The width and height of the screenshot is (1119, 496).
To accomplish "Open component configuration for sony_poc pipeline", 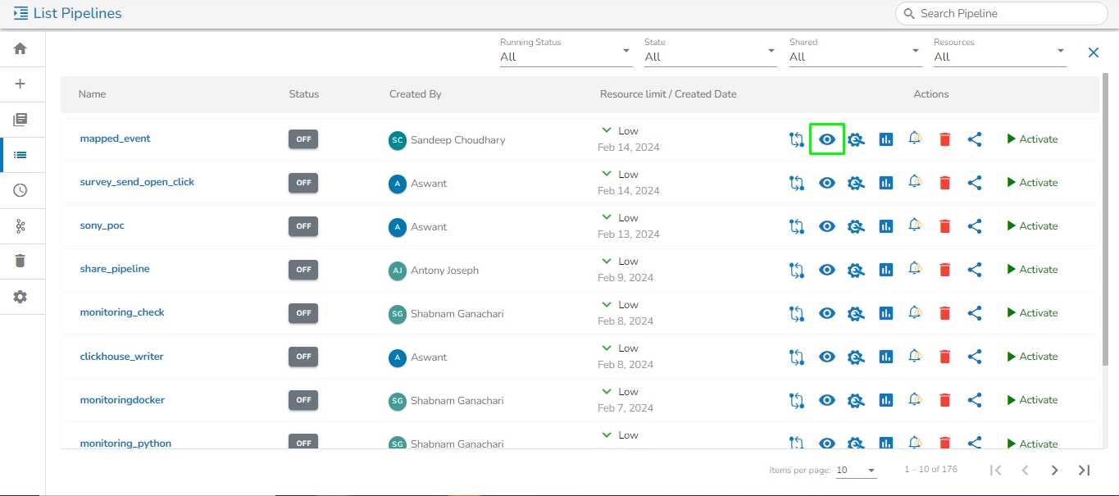I will tap(856, 226).
